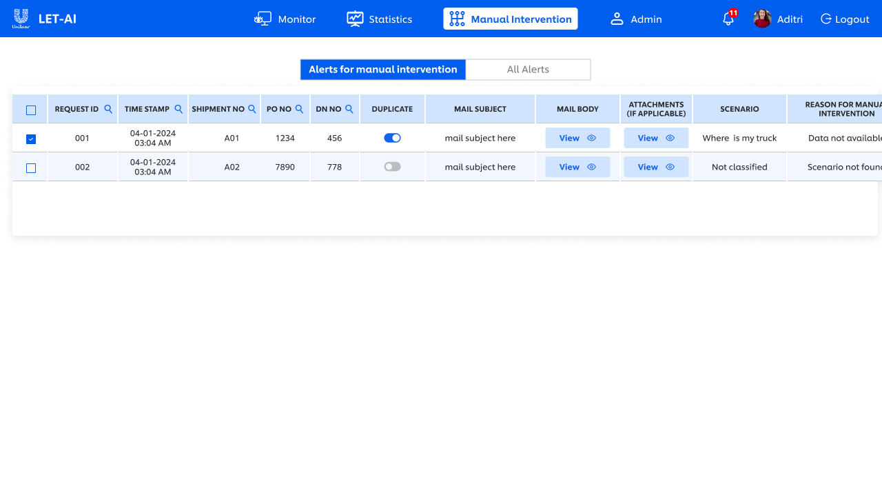Click the notification bell icon

(728, 19)
